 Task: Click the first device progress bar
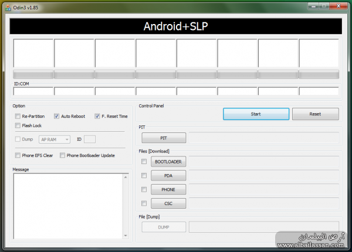[x=33, y=74]
